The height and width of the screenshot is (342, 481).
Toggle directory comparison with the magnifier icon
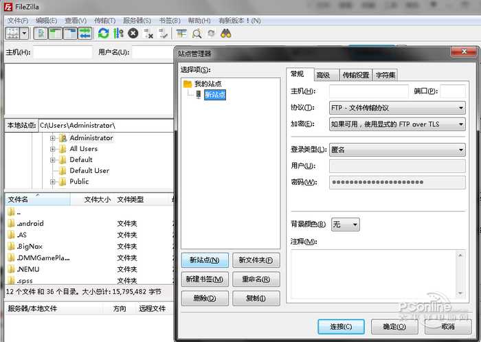197,33
